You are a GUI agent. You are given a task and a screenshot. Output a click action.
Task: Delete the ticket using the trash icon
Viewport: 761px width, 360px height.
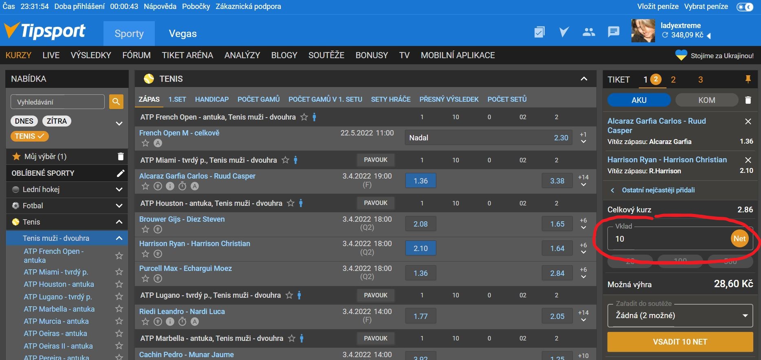point(748,100)
